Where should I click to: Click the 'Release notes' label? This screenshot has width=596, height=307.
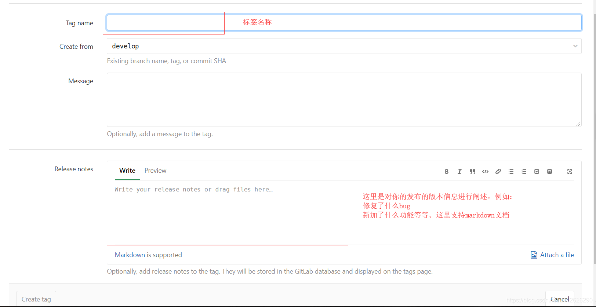pyautogui.click(x=74, y=169)
